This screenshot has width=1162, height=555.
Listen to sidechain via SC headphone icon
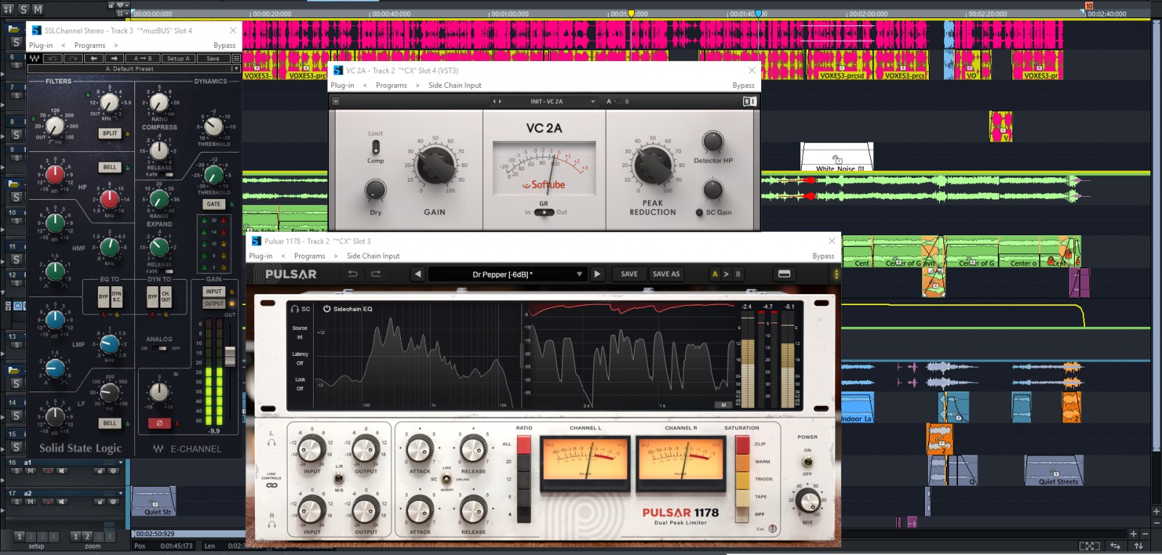(295, 309)
